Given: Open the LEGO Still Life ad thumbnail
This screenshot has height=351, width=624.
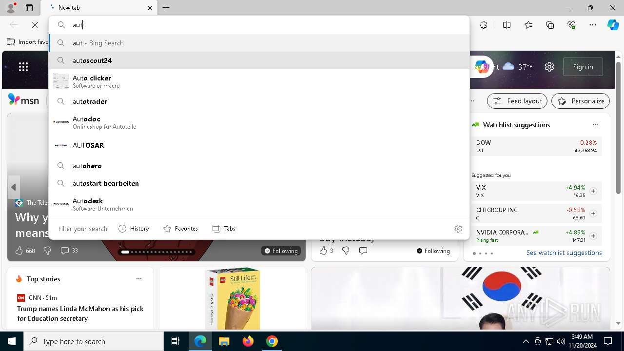Looking at the screenshot, I should pos(233,298).
